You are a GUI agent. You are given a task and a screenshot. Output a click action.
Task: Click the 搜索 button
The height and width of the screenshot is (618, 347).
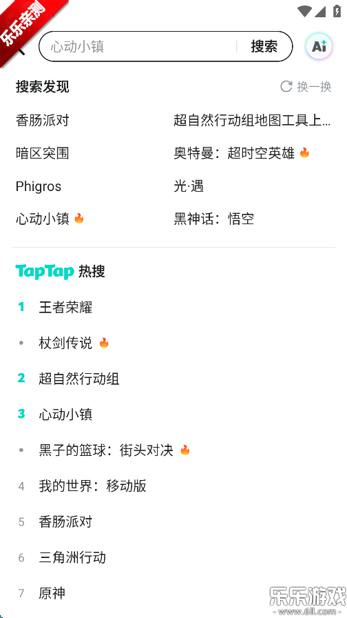(264, 46)
